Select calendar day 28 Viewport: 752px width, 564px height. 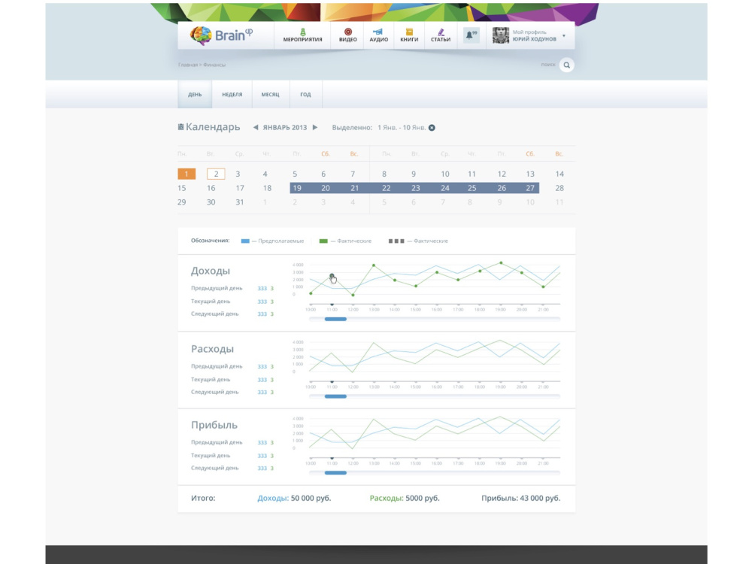click(559, 188)
